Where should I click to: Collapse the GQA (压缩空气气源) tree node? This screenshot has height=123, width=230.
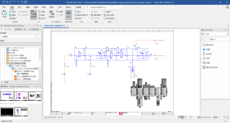pos(4,63)
